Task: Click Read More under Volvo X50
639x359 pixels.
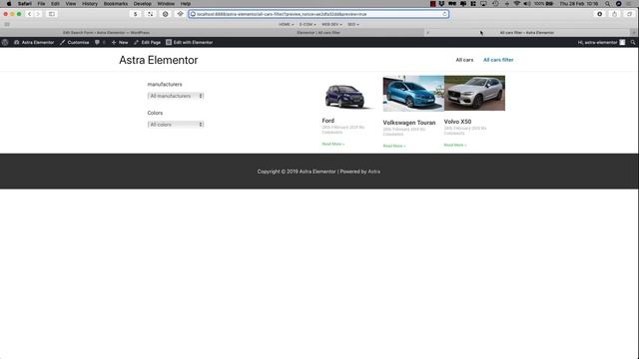Action: click(455, 145)
